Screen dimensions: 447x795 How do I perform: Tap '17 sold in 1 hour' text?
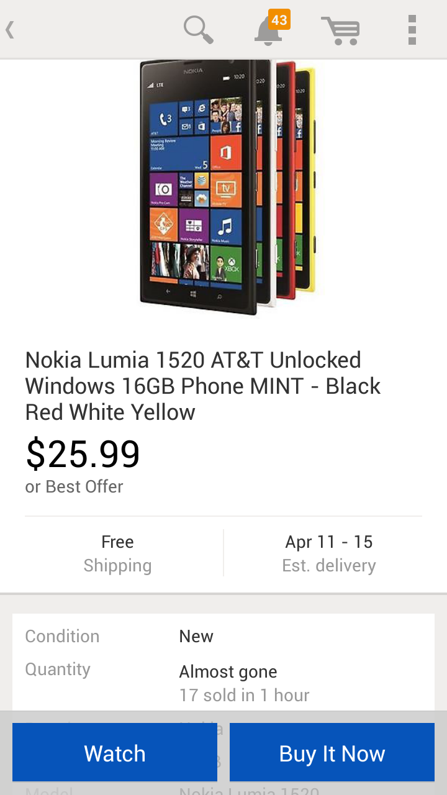244,695
